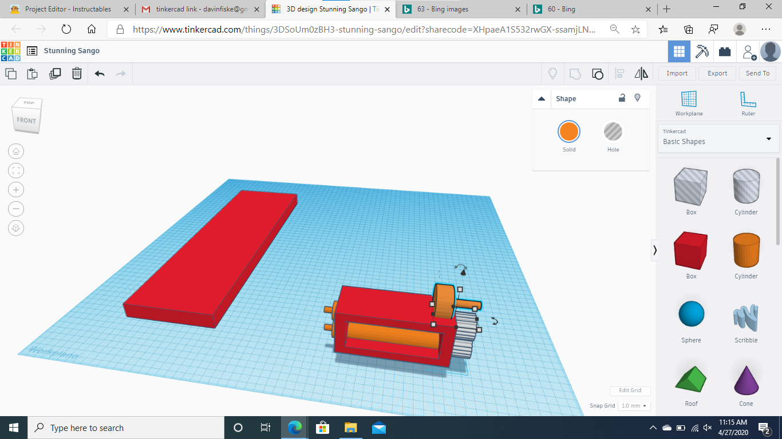Click the tinkercad.com address bar

coord(364,29)
